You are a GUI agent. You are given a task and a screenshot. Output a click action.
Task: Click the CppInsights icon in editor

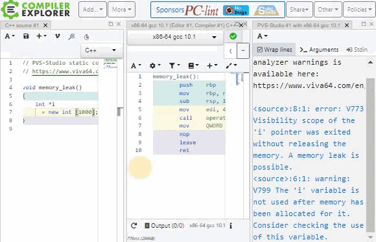(71, 37)
